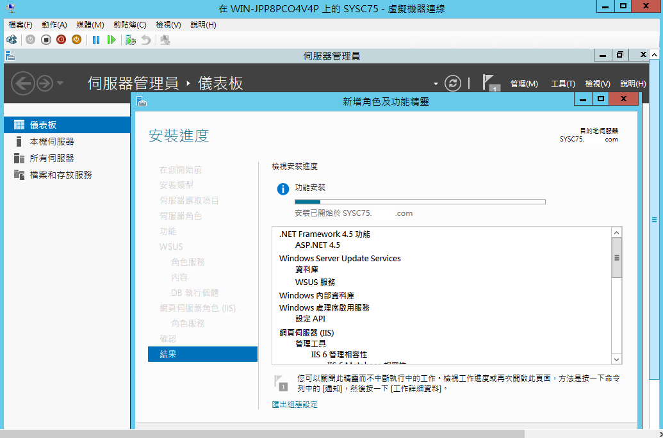Screen dimensions: 663x438
Task: Click the 'WSUS 服務' row
Action: (315, 282)
